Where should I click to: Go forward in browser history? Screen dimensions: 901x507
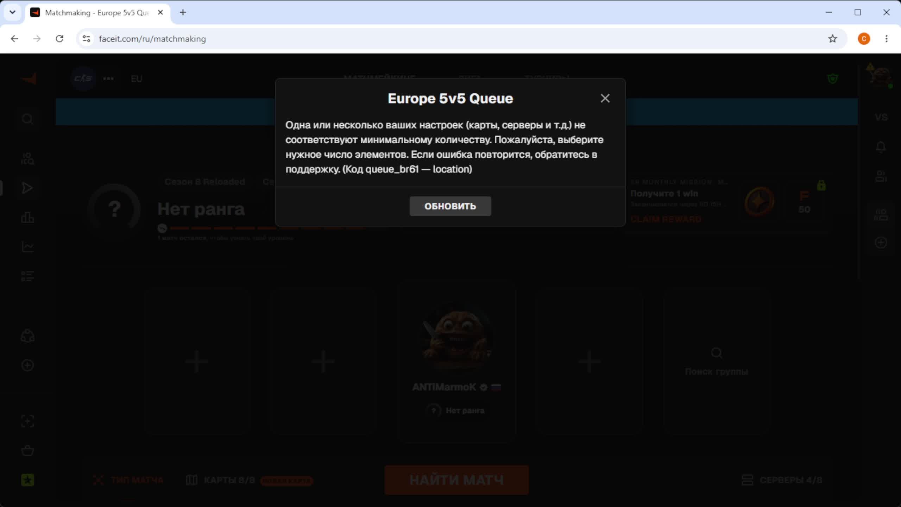37,39
